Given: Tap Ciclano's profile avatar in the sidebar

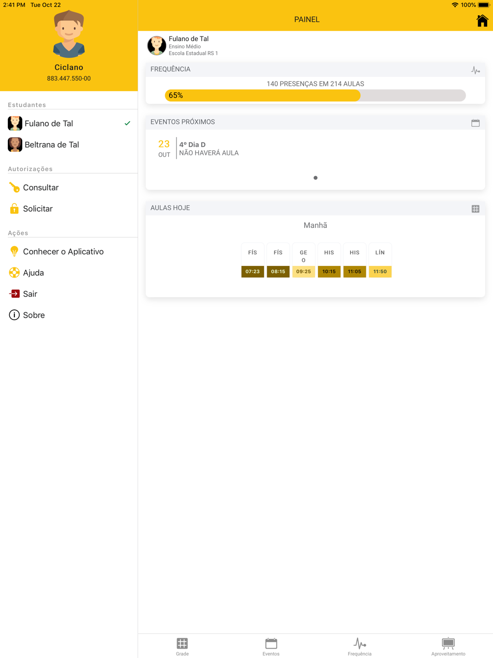Looking at the screenshot, I should [x=69, y=34].
